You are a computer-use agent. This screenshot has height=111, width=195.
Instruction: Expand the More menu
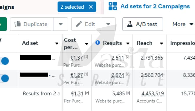pyautogui.click(x=183, y=24)
